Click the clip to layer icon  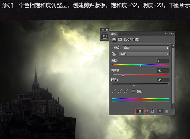click(x=140, y=111)
